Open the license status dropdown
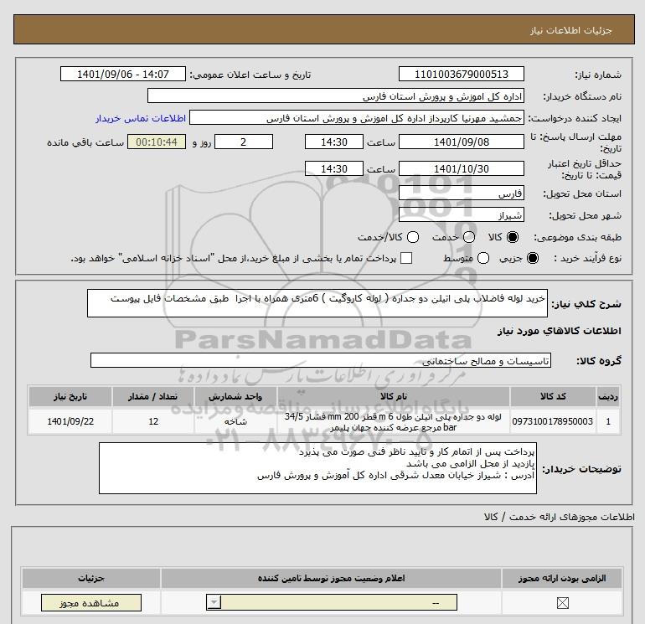645x624 pixels. click(x=332, y=603)
